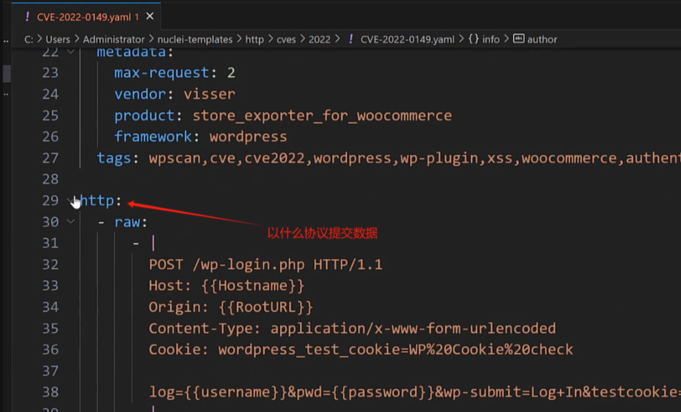Screen dimensions: 681x412
Task: Select the 2022 breadcrumb folder
Action: (x=319, y=39)
